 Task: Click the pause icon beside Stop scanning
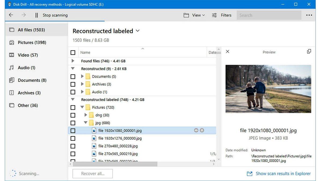(x=37, y=15)
